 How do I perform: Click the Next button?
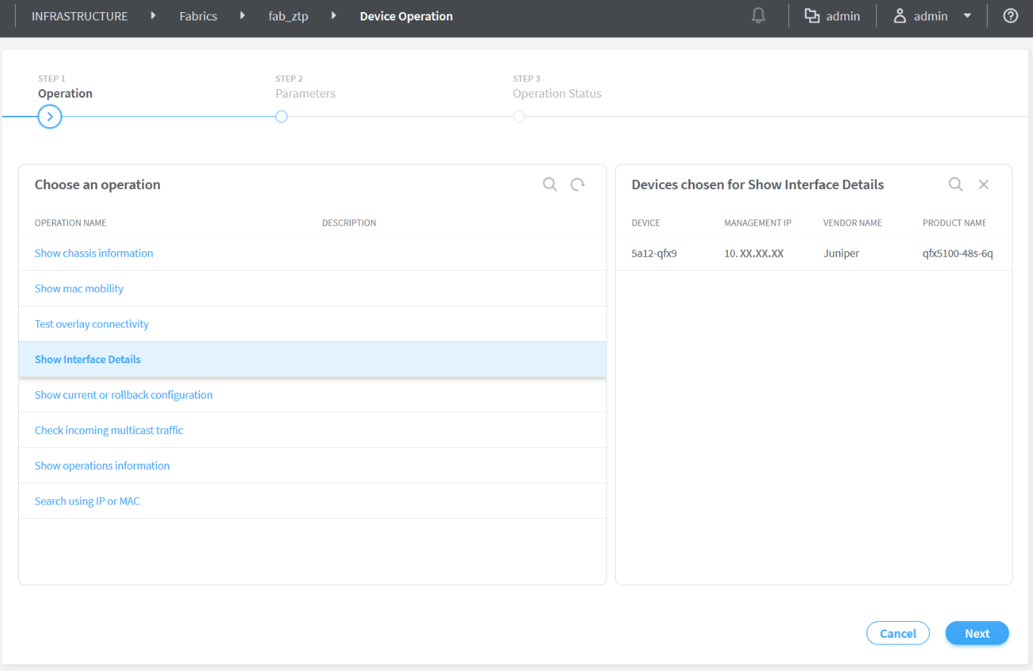977,633
